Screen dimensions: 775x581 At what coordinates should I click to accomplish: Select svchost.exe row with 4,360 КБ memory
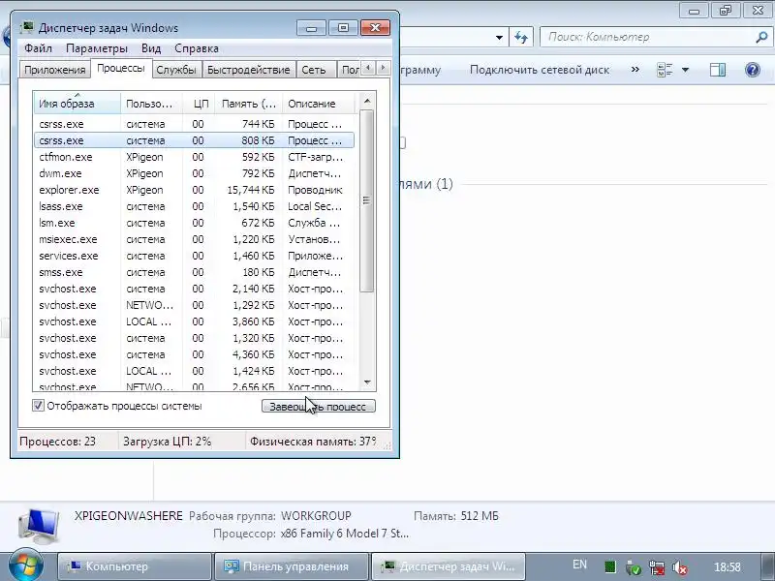pos(194,354)
